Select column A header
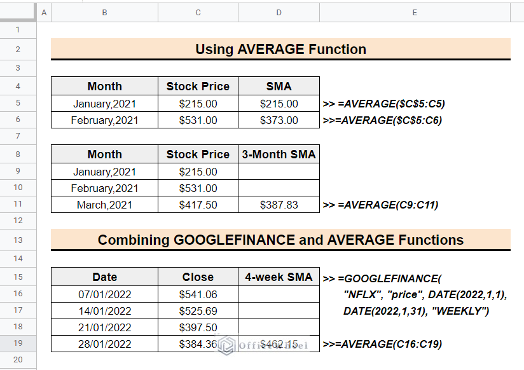The width and height of the screenshot is (524, 370). click(44, 13)
